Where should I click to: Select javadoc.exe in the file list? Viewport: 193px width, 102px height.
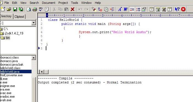[7, 97]
